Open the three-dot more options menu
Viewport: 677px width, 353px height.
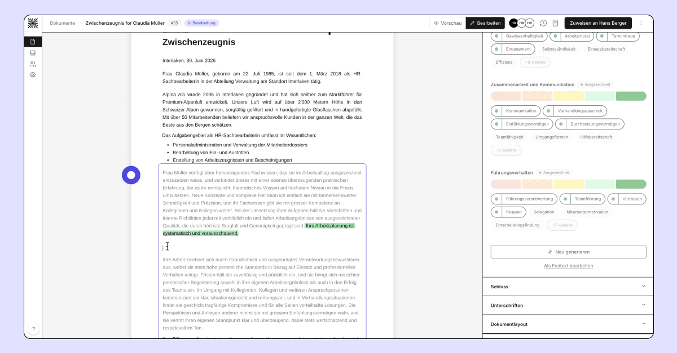641,23
